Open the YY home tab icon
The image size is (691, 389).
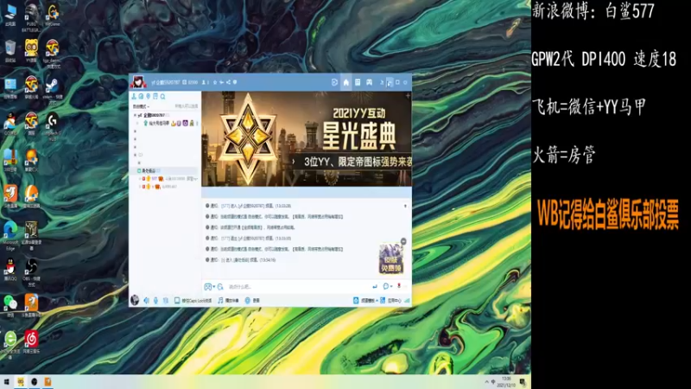[x=346, y=82]
